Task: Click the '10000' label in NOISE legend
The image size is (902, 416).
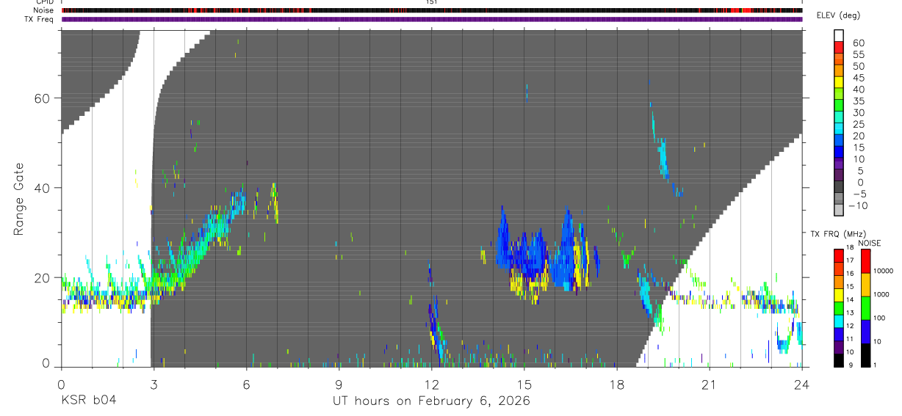Action: [884, 271]
